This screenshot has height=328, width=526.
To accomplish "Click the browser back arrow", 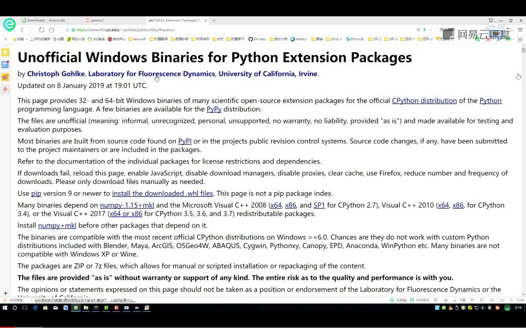I will click(x=22, y=30).
